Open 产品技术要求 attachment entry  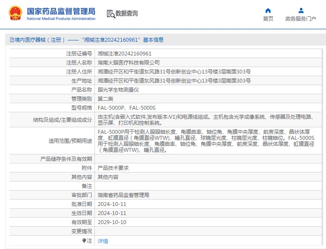(113, 168)
